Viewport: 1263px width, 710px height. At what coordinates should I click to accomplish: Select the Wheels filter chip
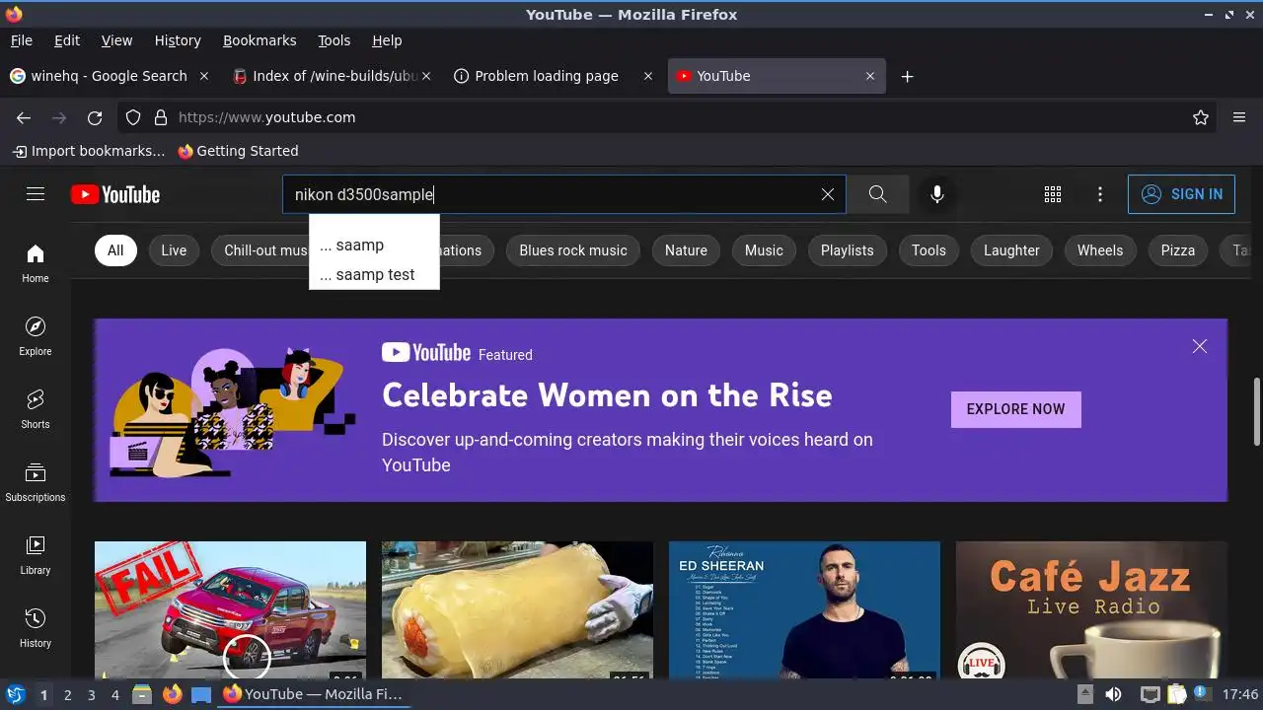(x=1100, y=250)
